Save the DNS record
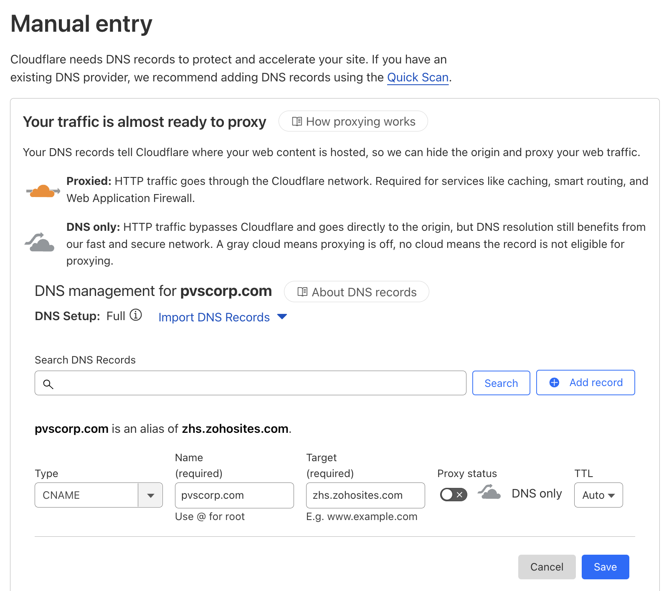Image resolution: width=669 pixels, height=591 pixels. (x=605, y=567)
